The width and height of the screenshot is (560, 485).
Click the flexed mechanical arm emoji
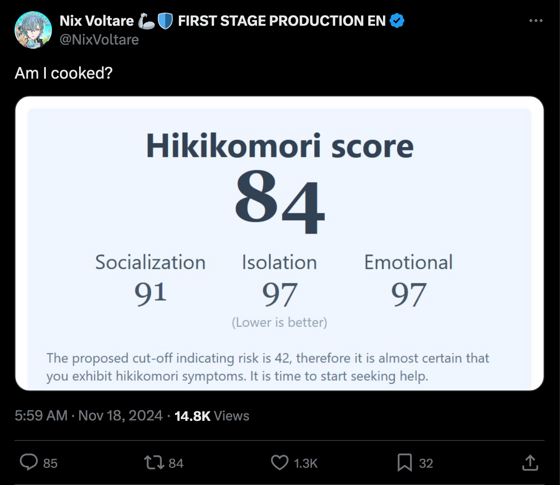pyautogui.click(x=147, y=21)
